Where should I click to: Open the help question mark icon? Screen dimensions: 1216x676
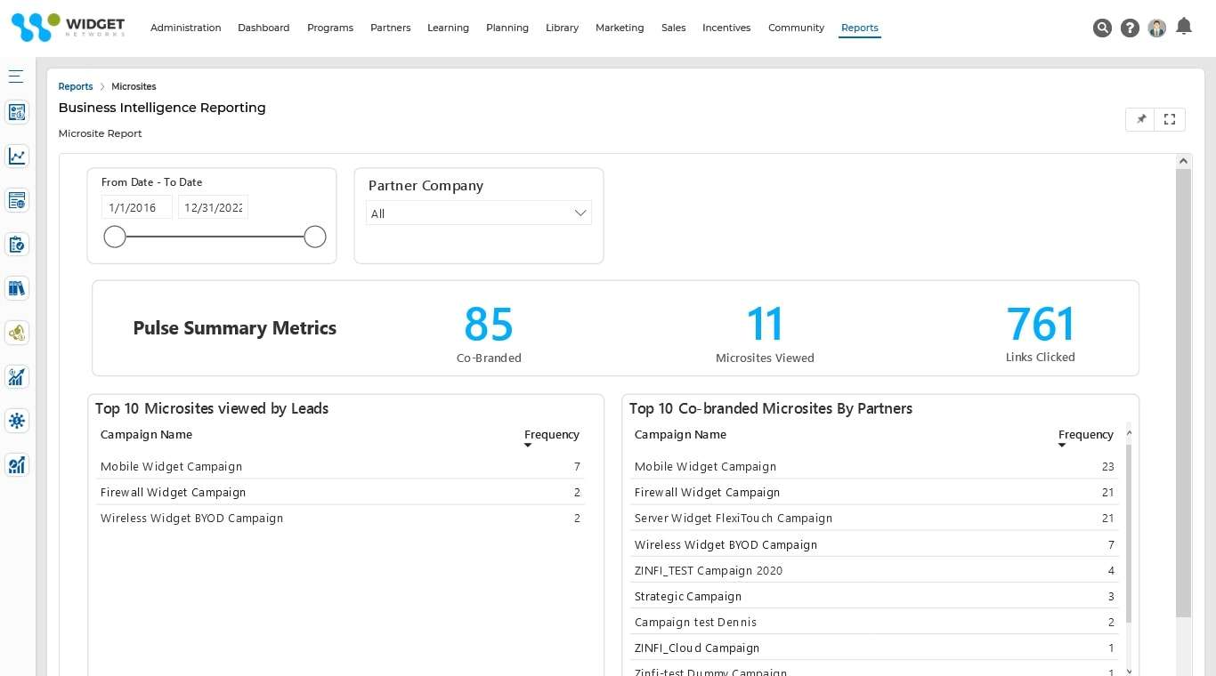coord(1130,28)
